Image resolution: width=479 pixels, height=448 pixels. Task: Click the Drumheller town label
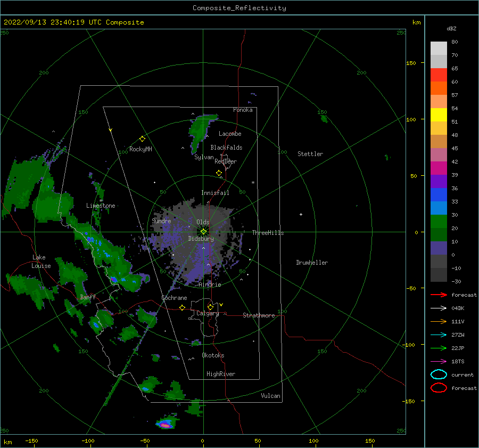312,263
